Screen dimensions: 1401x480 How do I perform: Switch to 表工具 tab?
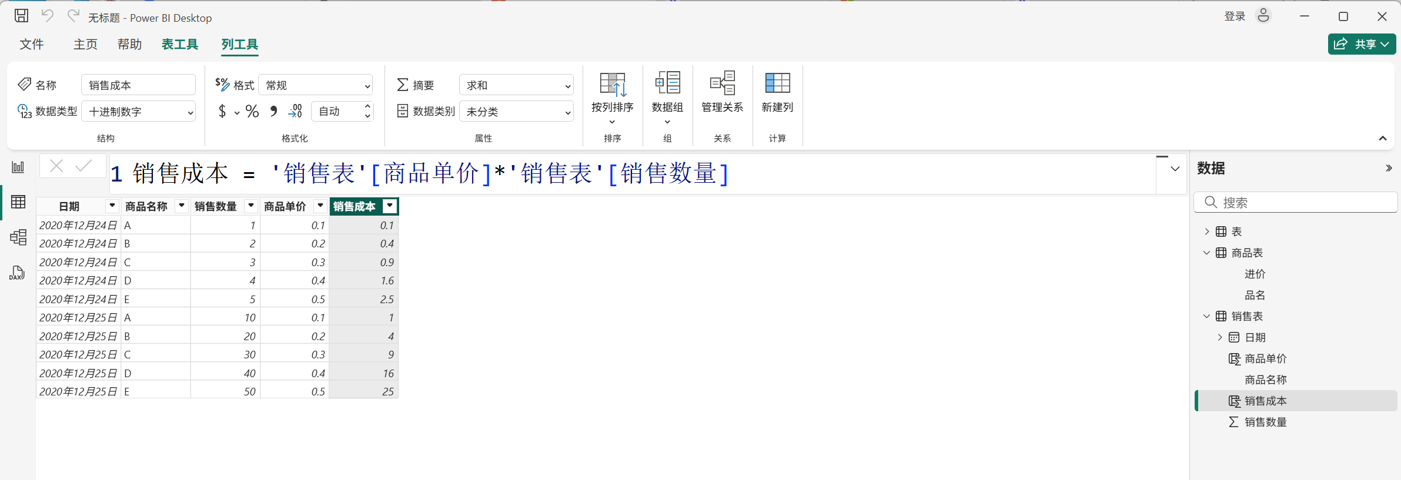click(180, 44)
